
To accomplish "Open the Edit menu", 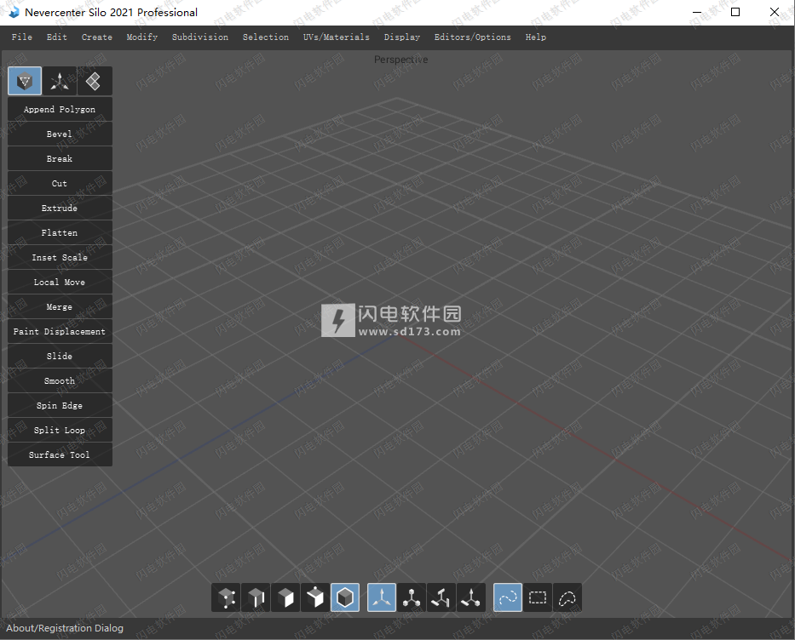I will coord(57,37).
